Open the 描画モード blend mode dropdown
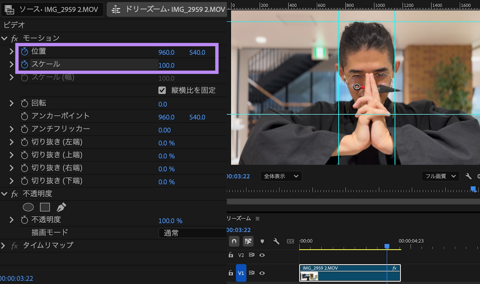 point(193,233)
